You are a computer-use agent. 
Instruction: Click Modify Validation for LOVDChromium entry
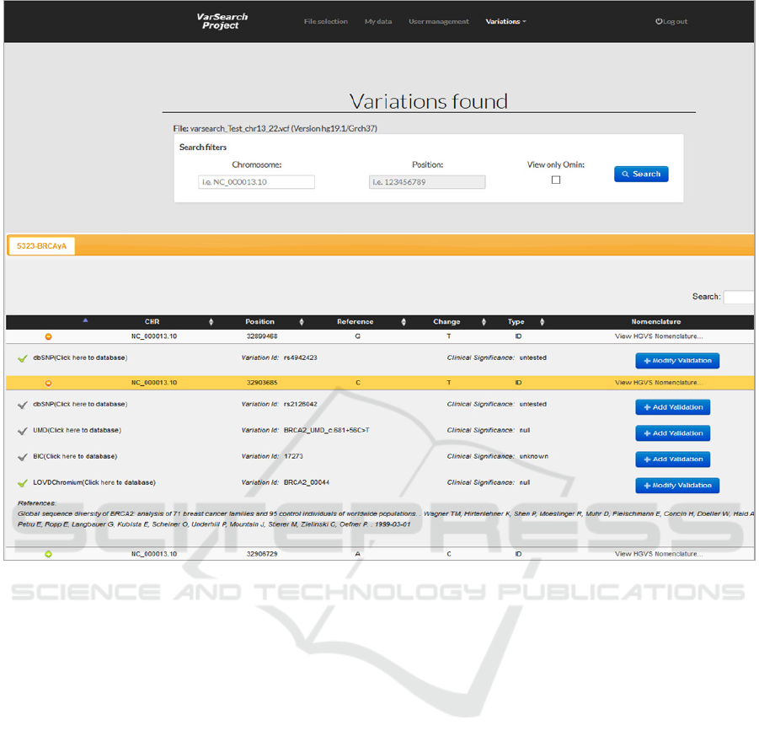pyautogui.click(x=676, y=486)
